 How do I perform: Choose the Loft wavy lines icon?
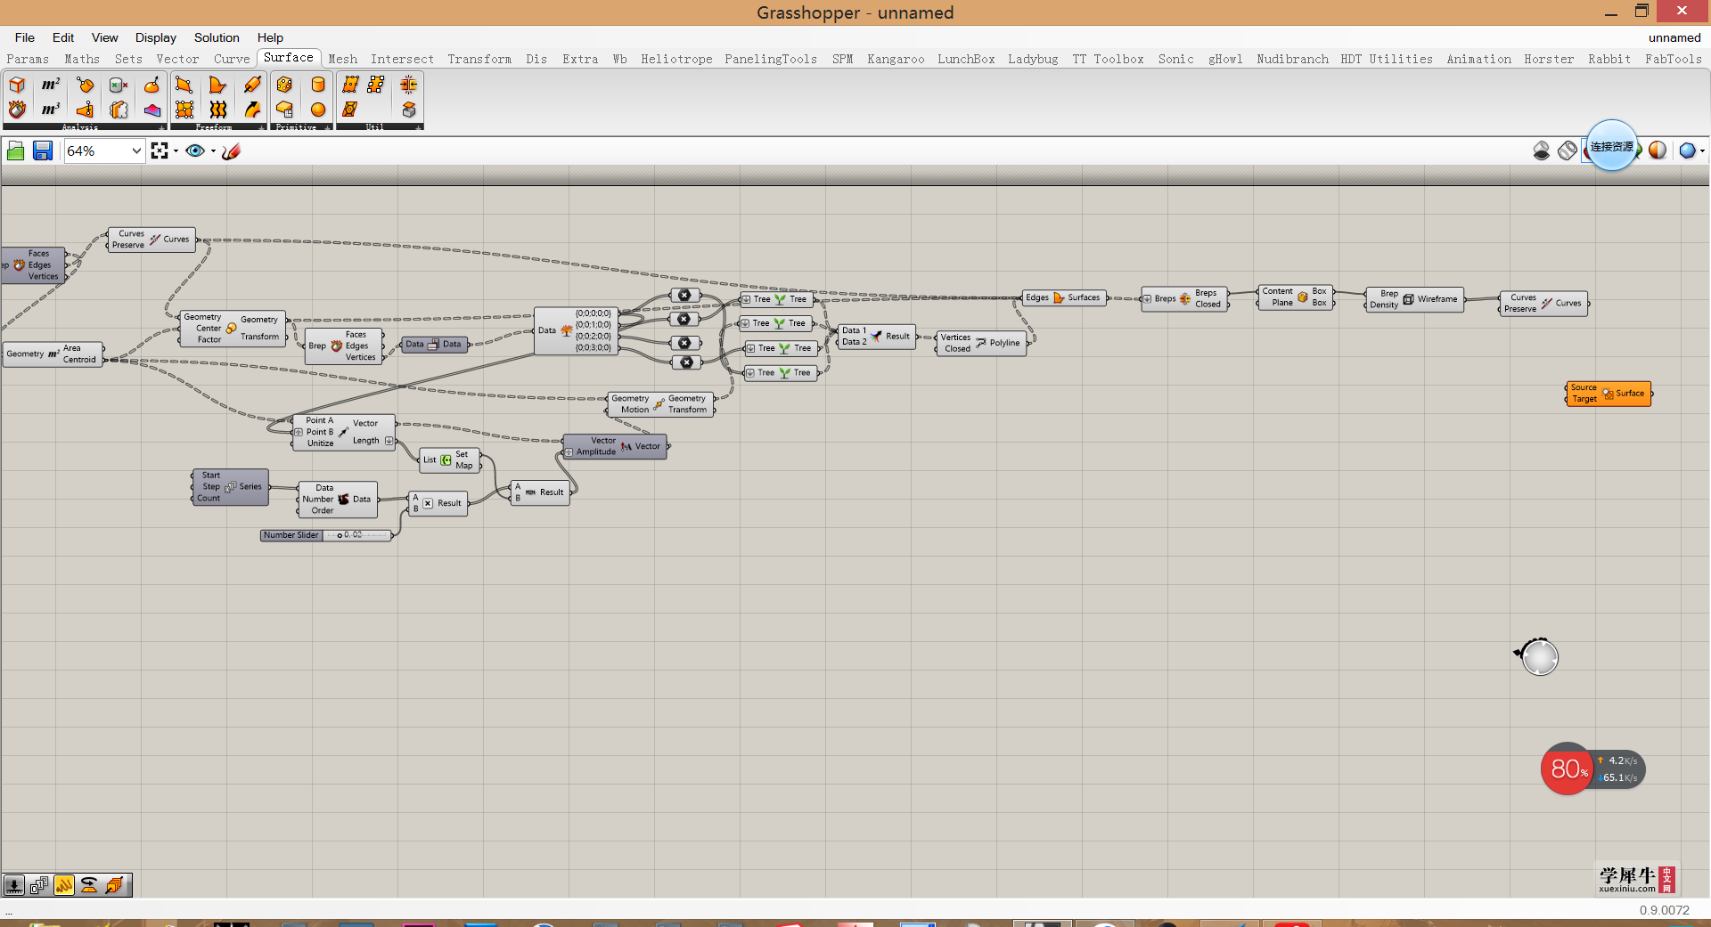[x=218, y=110]
